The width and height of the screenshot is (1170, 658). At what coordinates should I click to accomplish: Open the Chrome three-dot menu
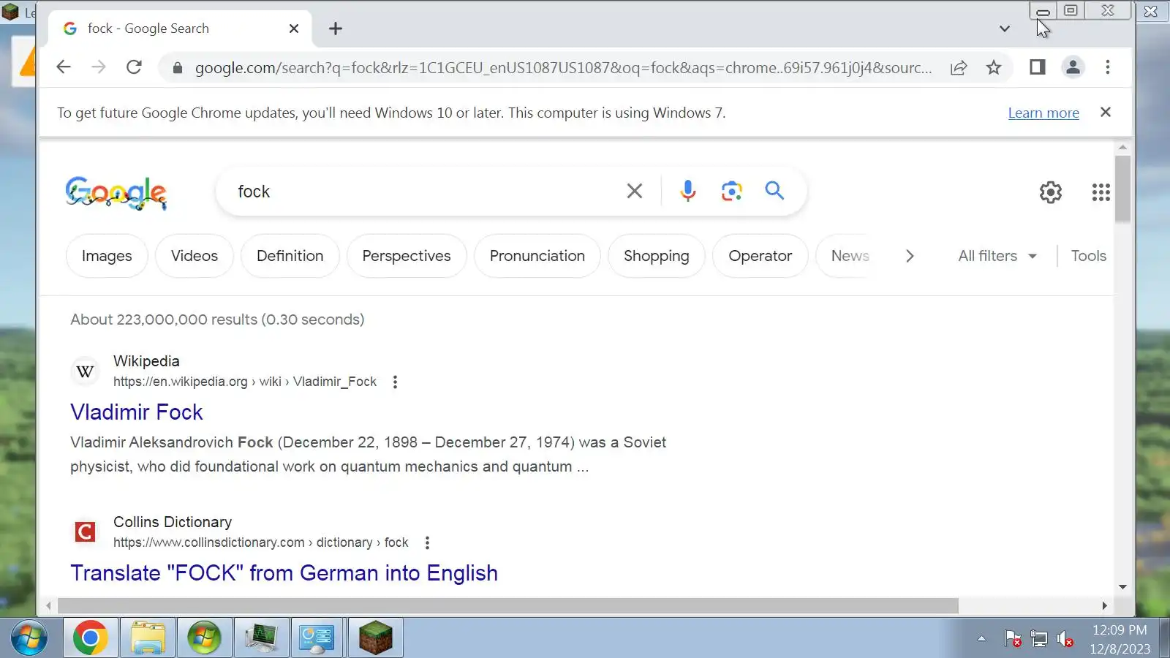click(1108, 67)
